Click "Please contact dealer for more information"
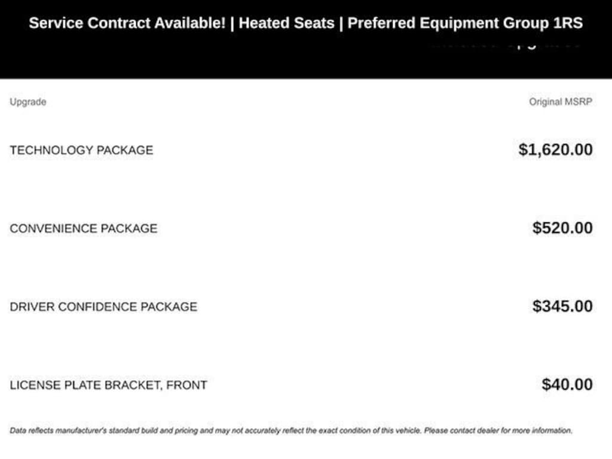Image resolution: width=612 pixels, height=459 pixels. [x=498, y=430]
